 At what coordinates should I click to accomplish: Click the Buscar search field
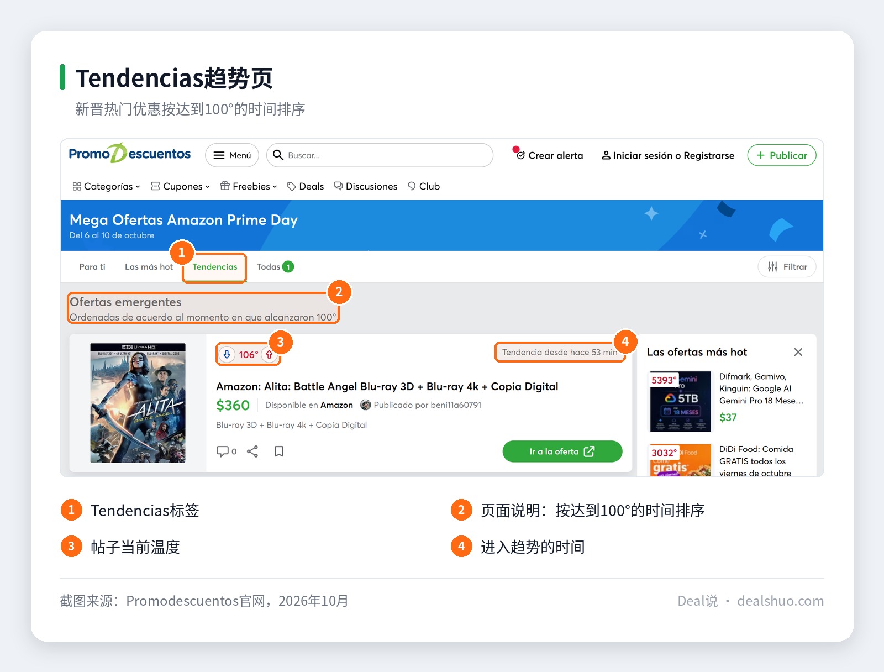(380, 155)
